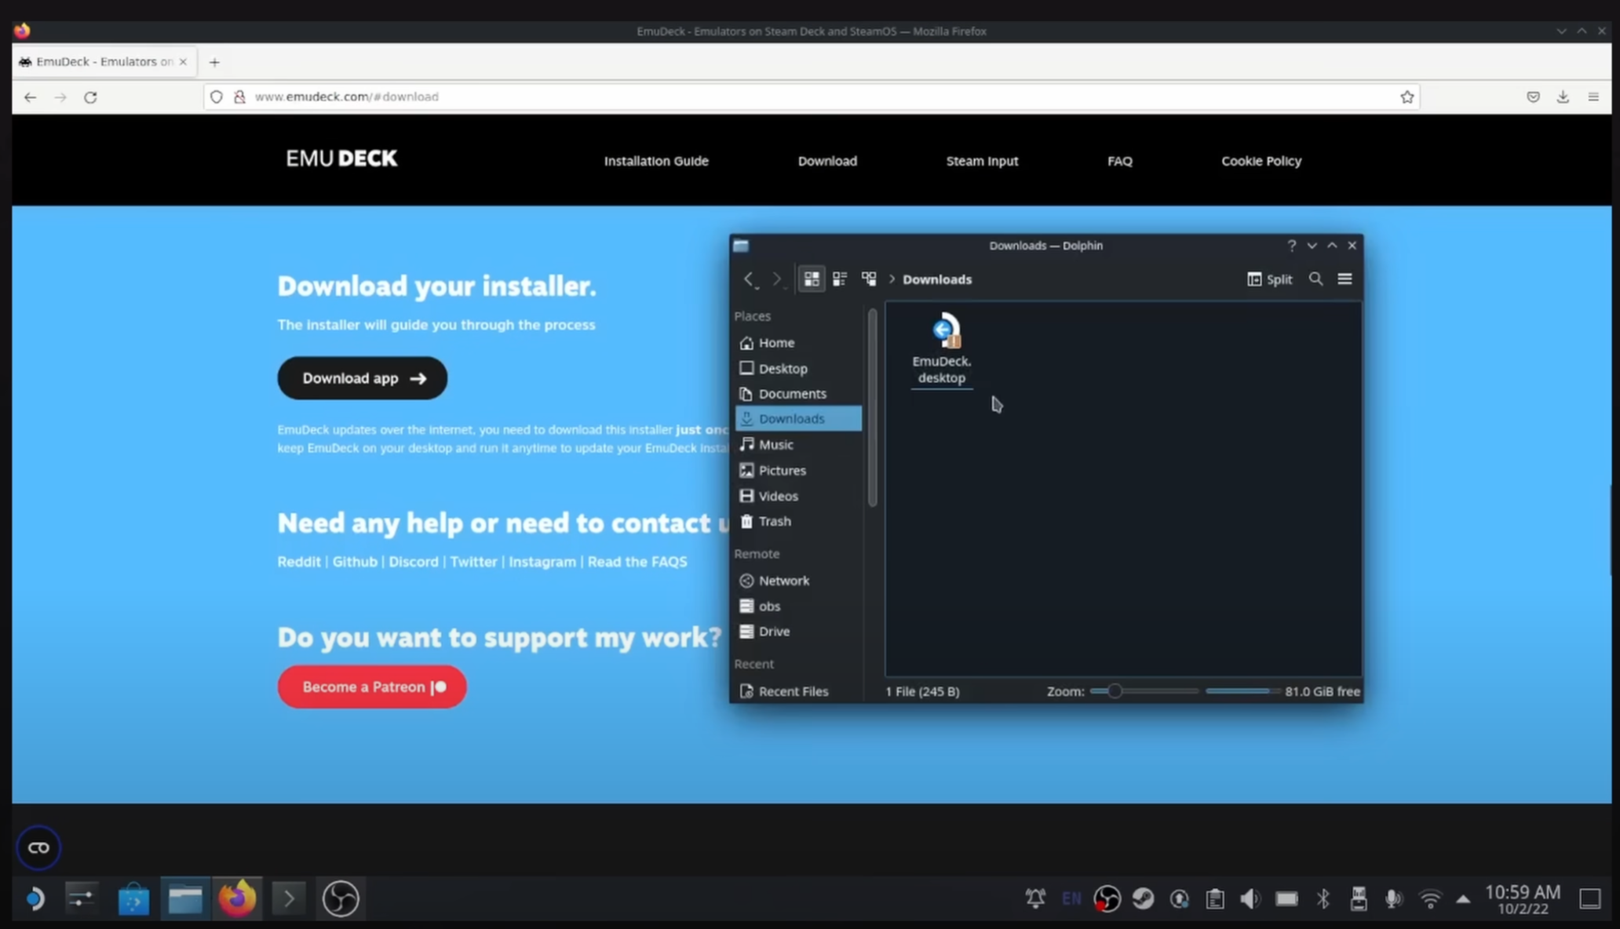Open Firefox downloads panel

point(1563,97)
